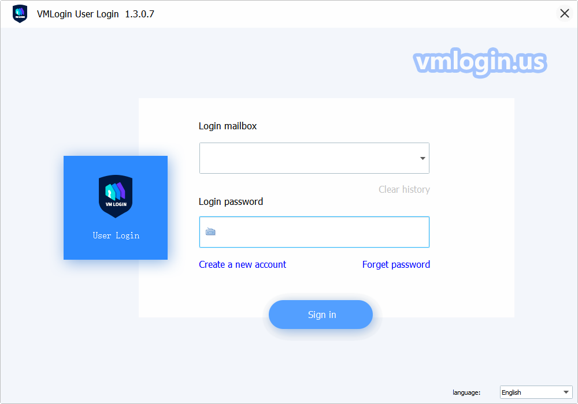578x404 pixels.
Task: Click the VMLogin shield icon in title bar
Action: [x=20, y=14]
